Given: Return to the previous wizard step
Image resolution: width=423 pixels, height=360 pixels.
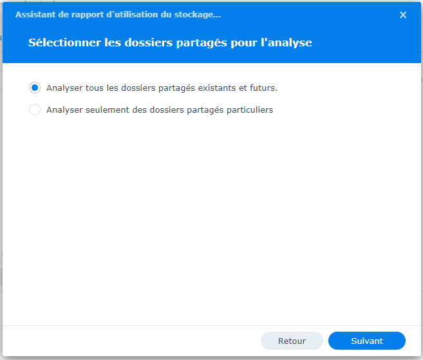Looking at the screenshot, I should 292,341.
